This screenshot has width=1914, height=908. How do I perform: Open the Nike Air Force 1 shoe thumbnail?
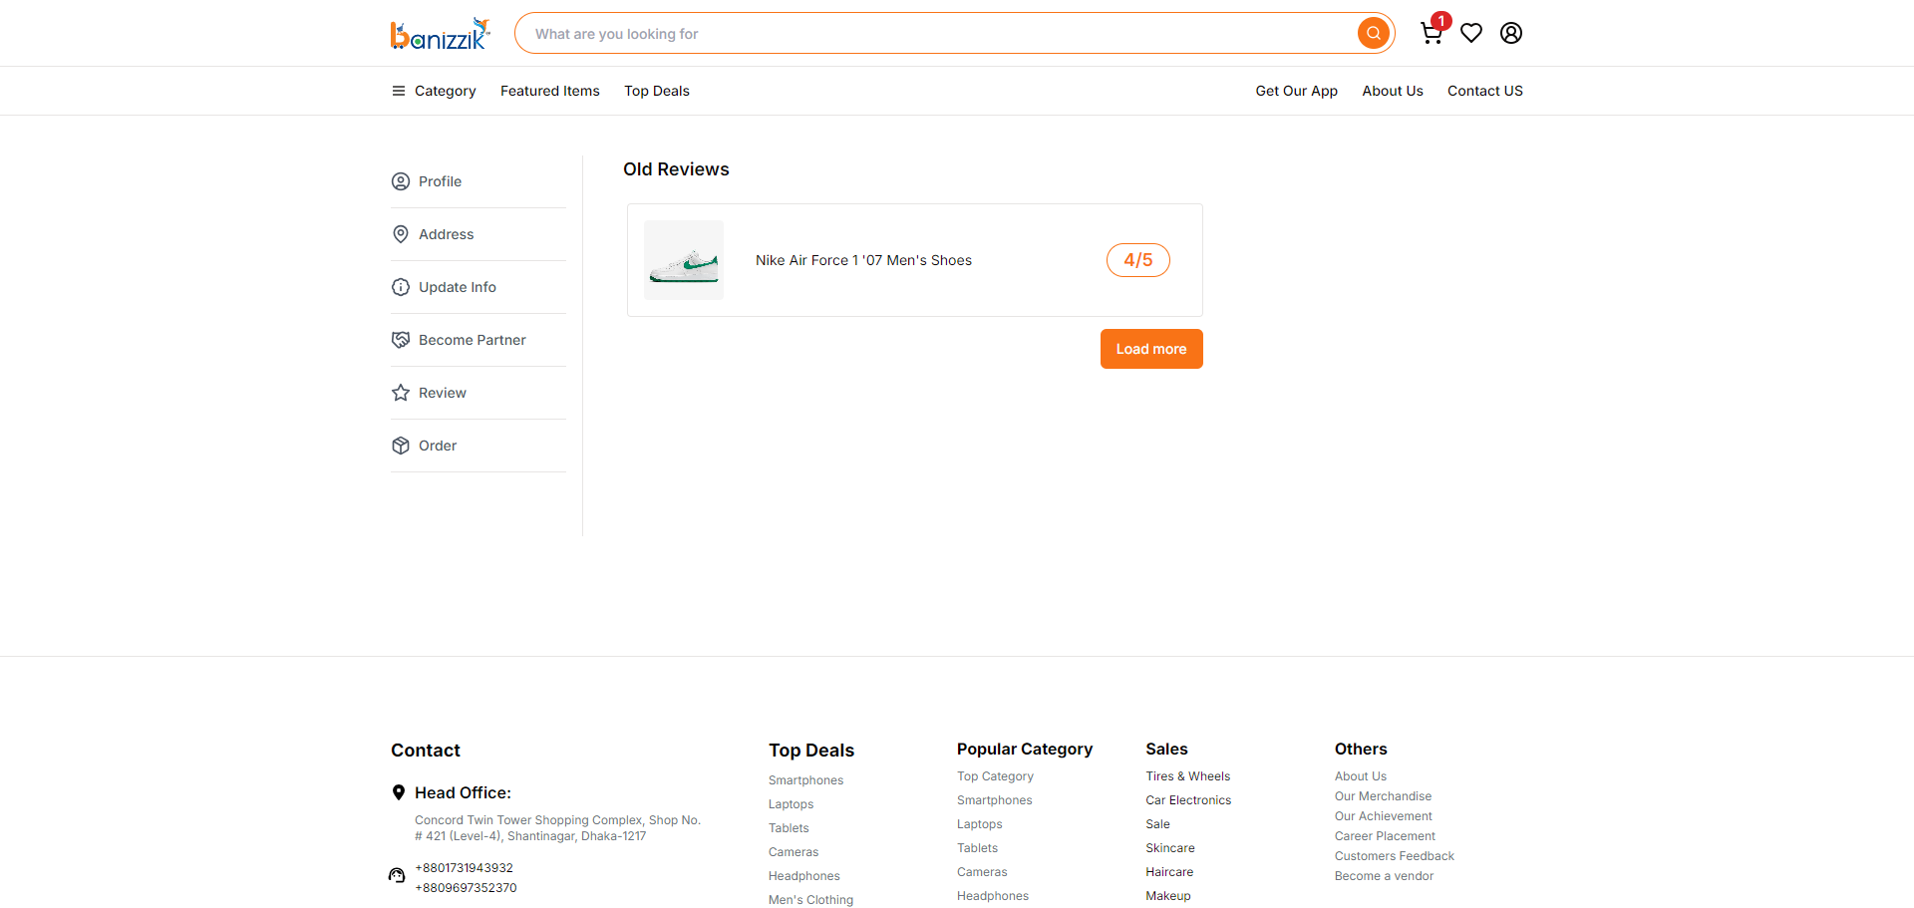coord(684,260)
